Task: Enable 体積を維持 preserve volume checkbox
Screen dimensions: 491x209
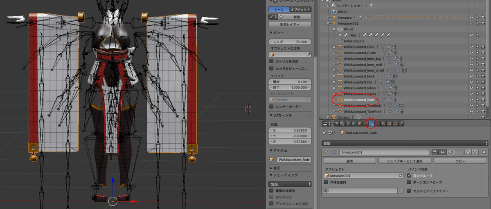Action: coord(326,182)
